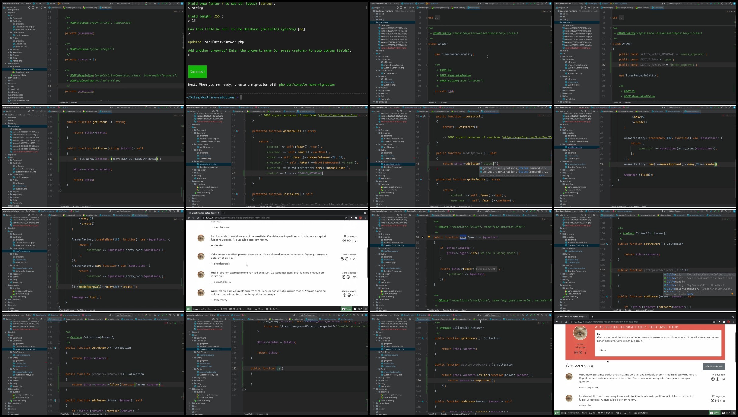
Task: Reload page in the 'Submit an Answer' browser frame
Action: (x=566, y=322)
